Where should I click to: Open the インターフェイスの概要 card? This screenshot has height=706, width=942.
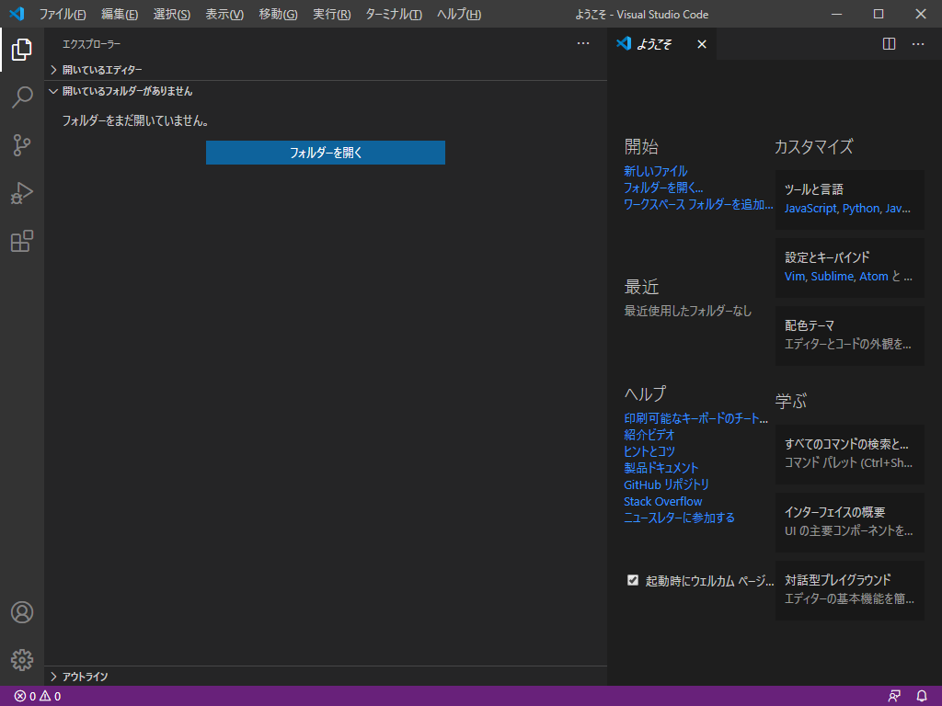click(x=849, y=522)
